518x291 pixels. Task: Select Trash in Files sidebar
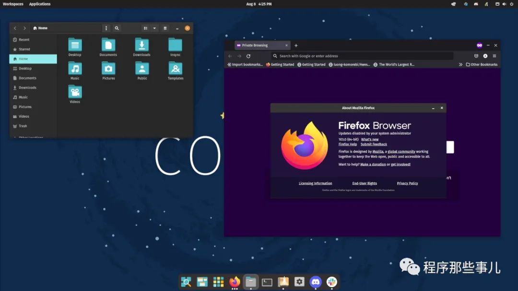(x=33, y=126)
